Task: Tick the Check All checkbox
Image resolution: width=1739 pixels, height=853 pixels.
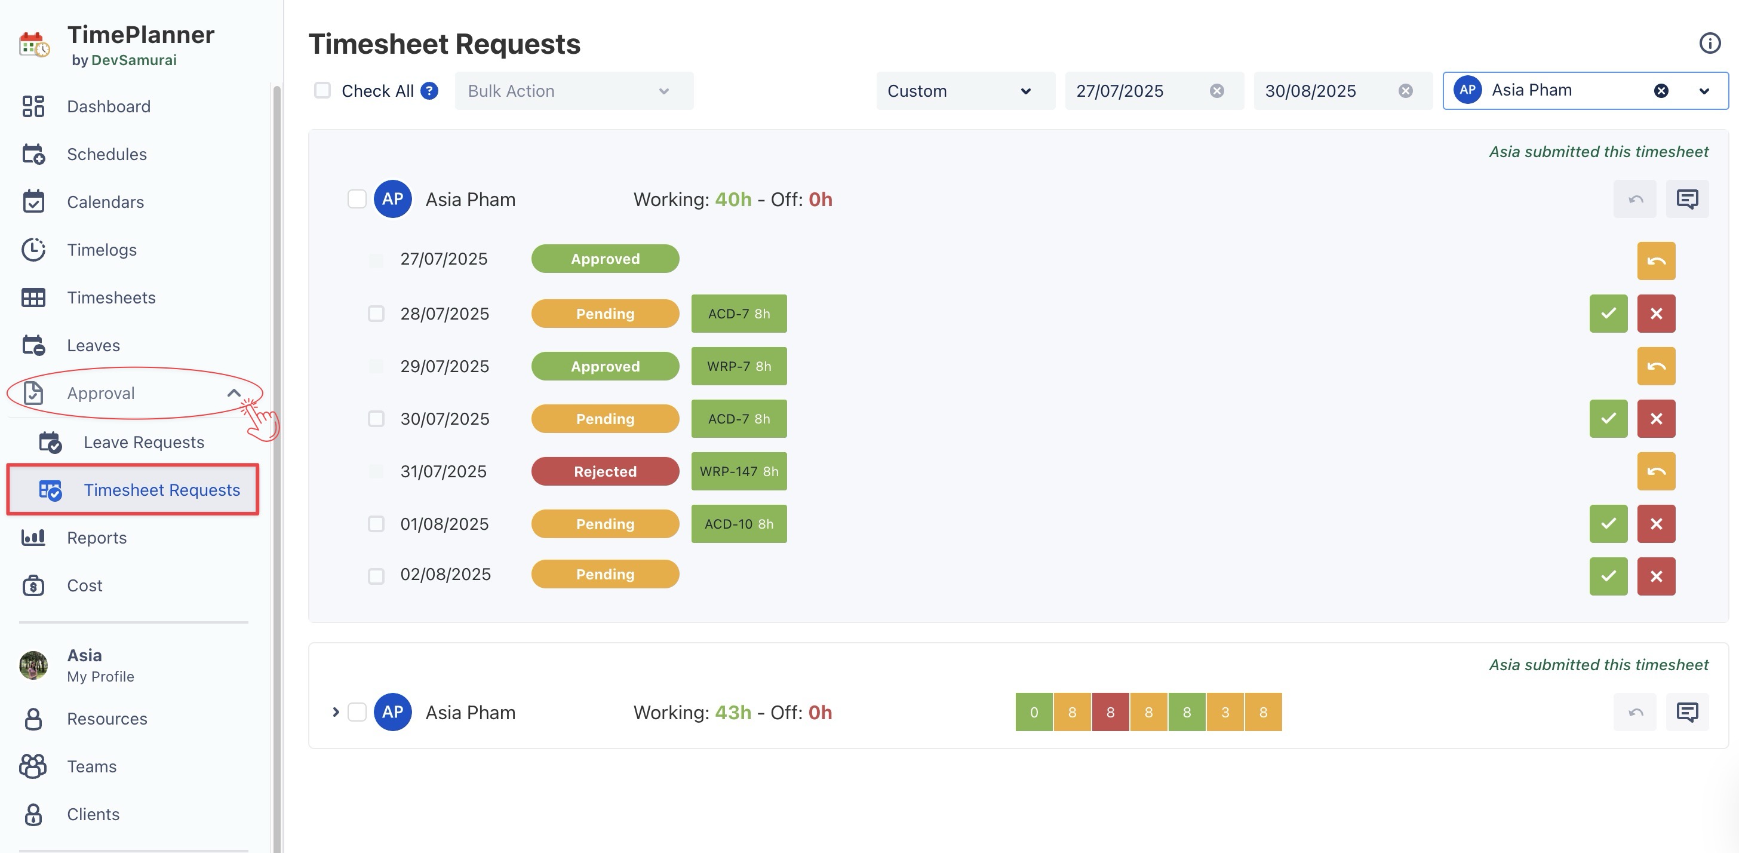Action: pyautogui.click(x=322, y=91)
